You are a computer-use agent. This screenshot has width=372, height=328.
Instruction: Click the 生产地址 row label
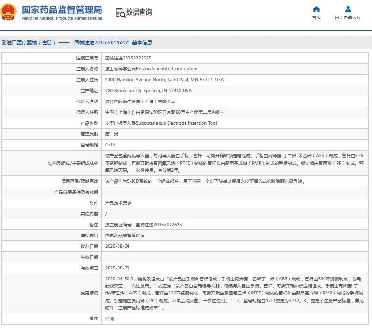[x=89, y=91]
